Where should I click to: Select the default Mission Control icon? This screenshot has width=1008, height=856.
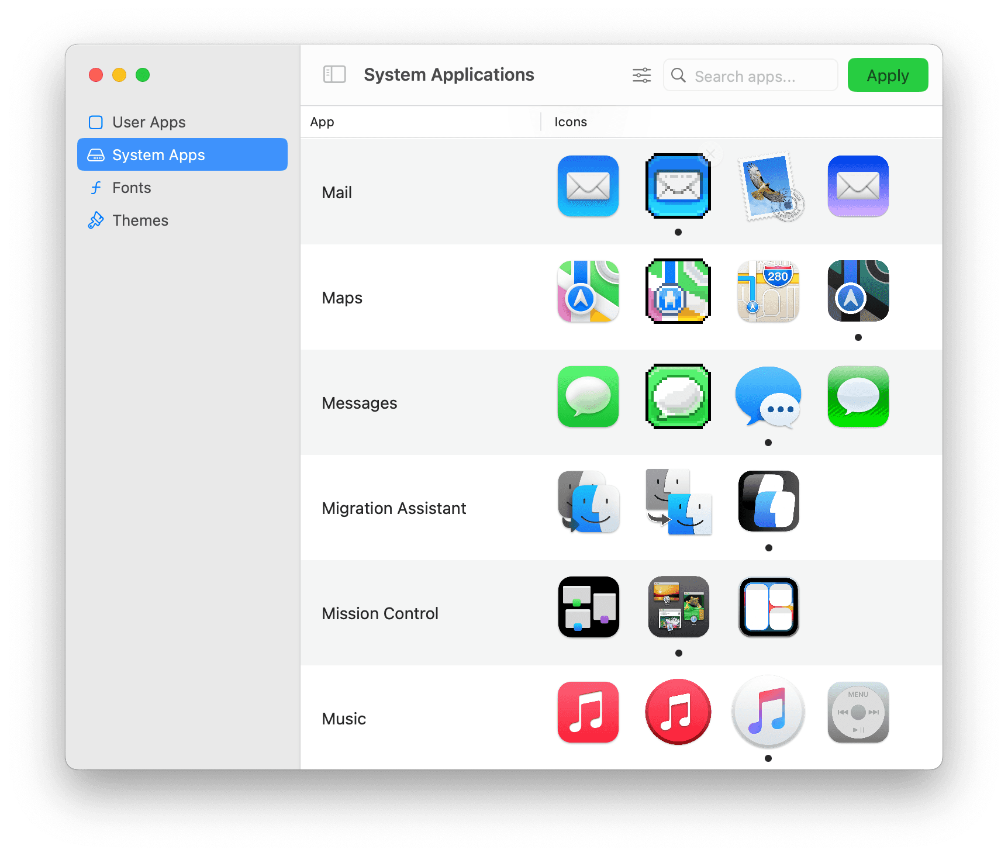588,607
